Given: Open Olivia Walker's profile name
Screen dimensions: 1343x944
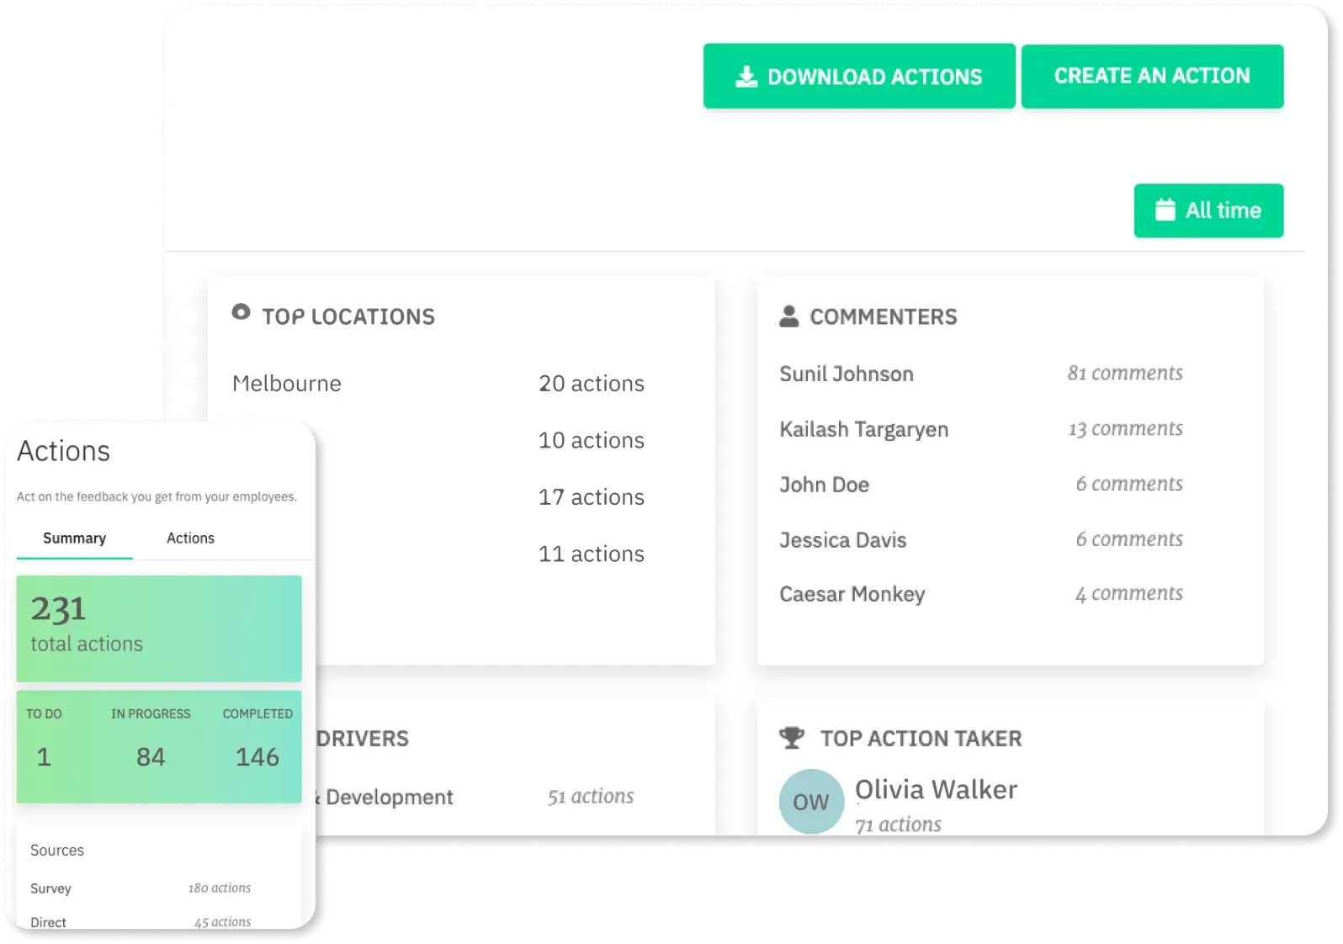Looking at the screenshot, I should 936,790.
